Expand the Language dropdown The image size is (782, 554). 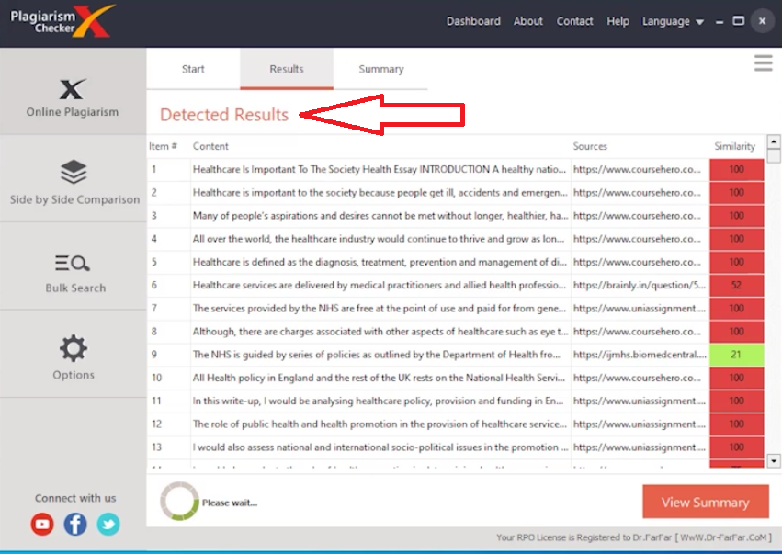click(x=673, y=21)
